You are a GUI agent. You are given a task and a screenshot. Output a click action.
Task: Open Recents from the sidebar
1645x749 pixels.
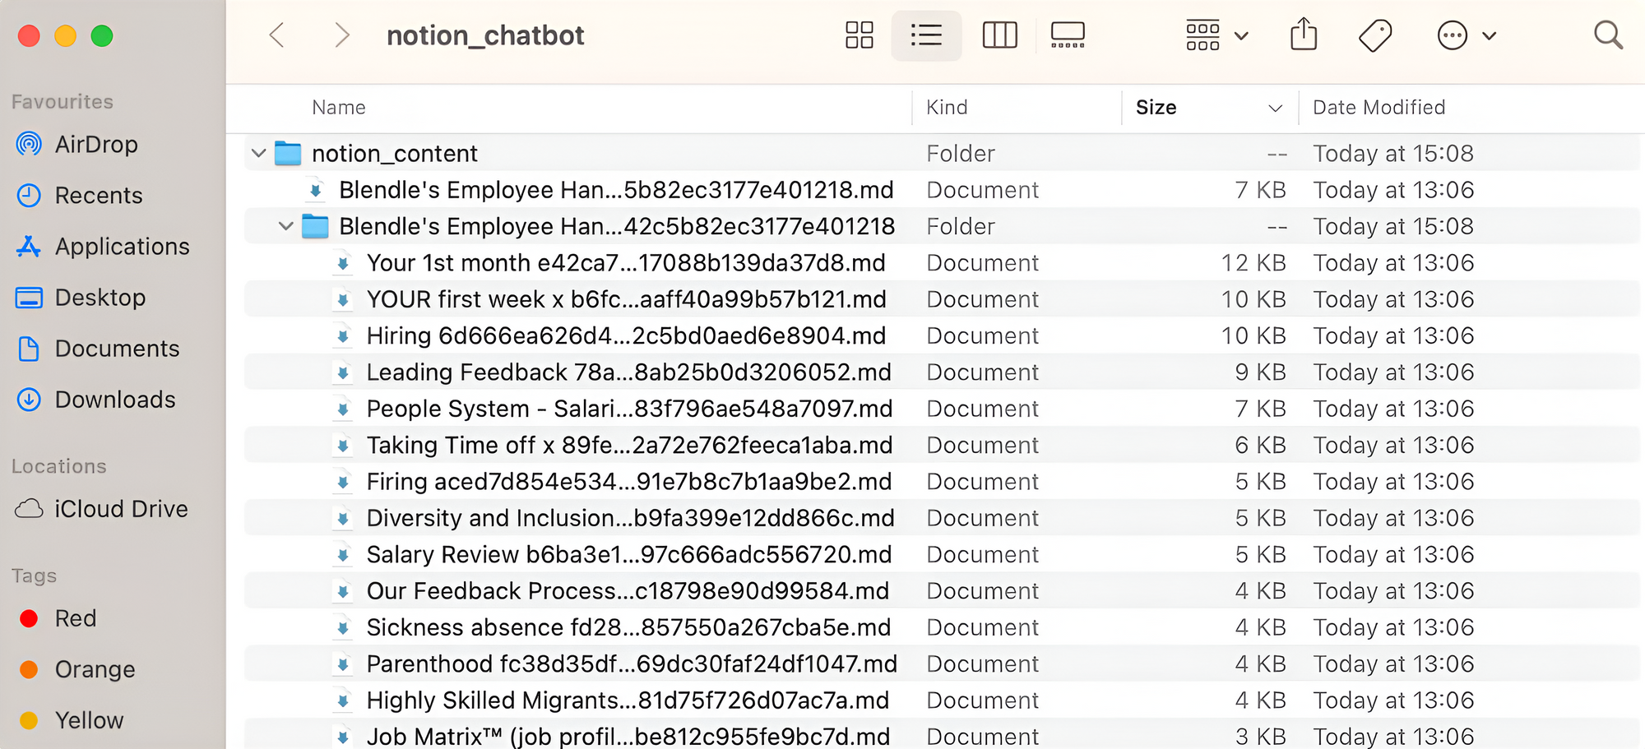click(x=99, y=195)
